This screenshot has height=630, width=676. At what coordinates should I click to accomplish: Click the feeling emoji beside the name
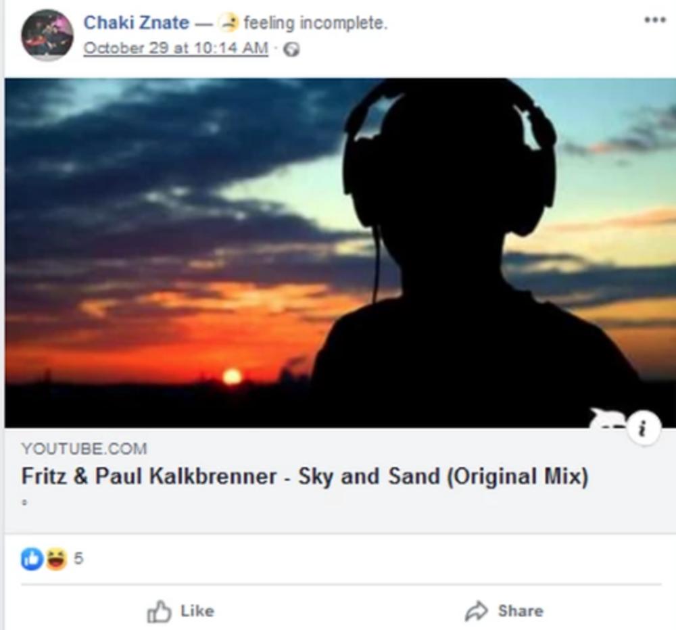click(x=228, y=22)
